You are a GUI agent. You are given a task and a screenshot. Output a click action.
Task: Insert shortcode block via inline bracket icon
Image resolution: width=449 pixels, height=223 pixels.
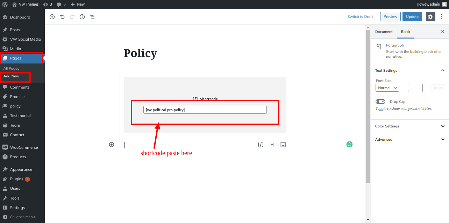(x=261, y=145)
